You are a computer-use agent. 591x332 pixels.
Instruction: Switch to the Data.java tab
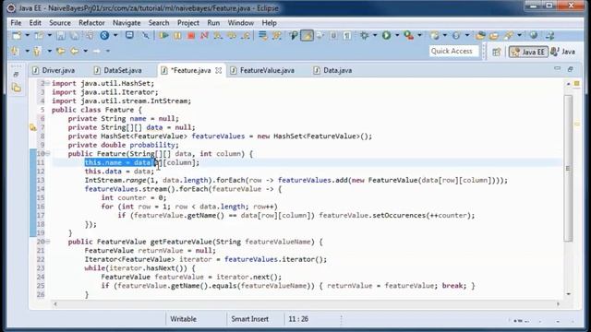[x=332, y=70]
